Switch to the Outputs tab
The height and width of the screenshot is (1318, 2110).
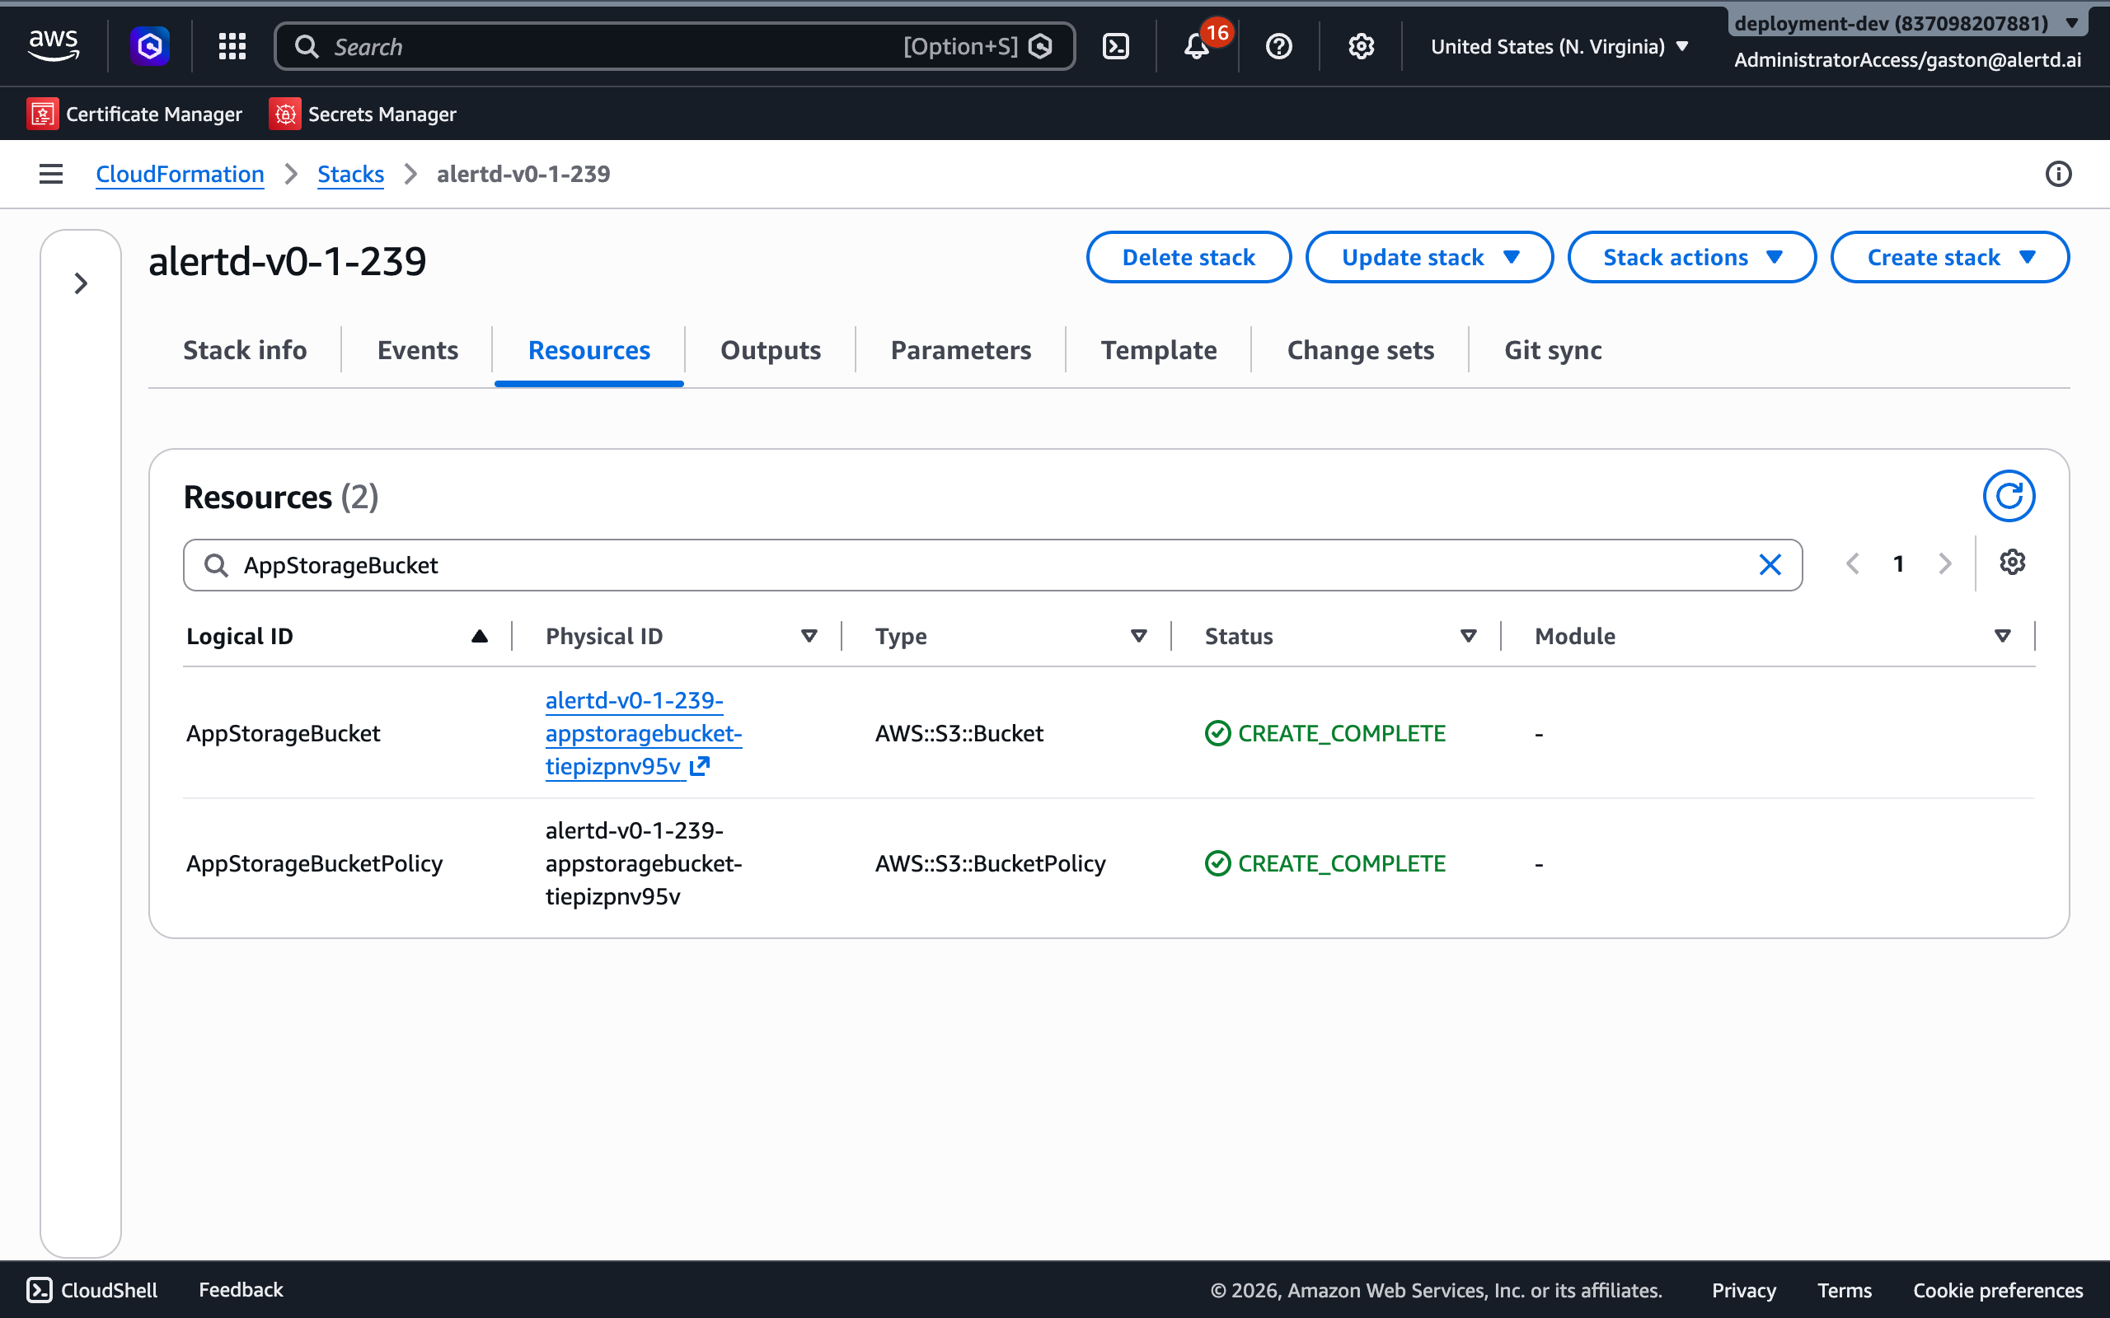click(771, 350)
